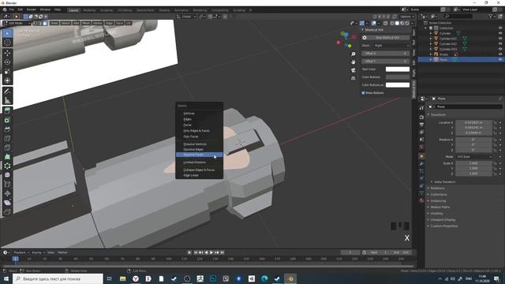Expand the Relations panel

coord(437,188)
